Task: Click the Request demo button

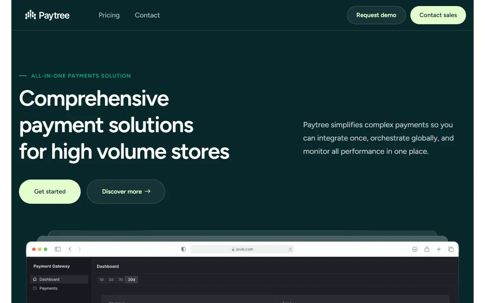Action: point(376,15)
